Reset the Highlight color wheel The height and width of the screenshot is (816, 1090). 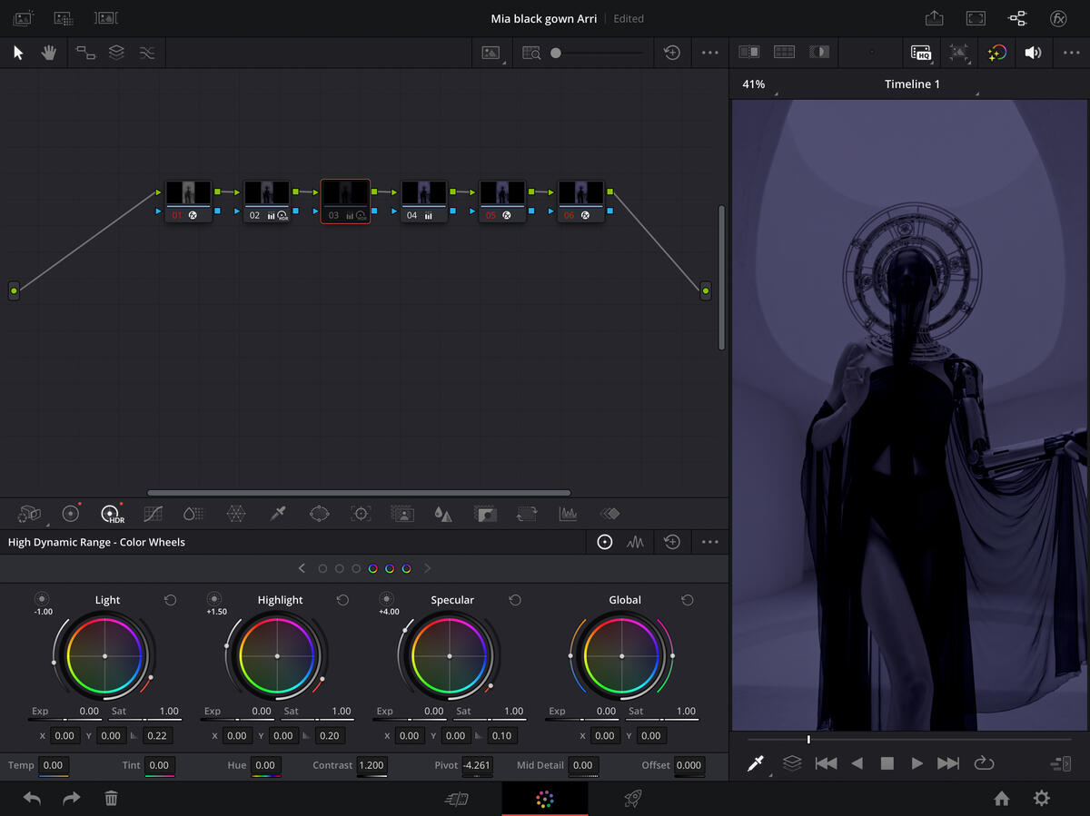pyautogui.click(x=342, y=600)
